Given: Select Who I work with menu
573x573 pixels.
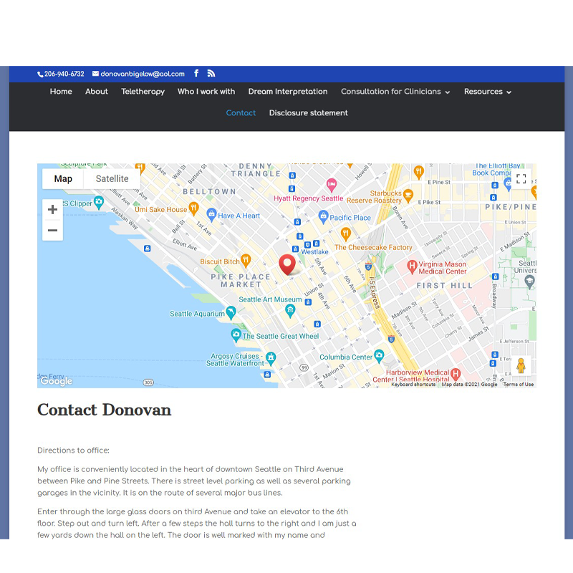Looking at the screenshot, I should click(206, 92).
